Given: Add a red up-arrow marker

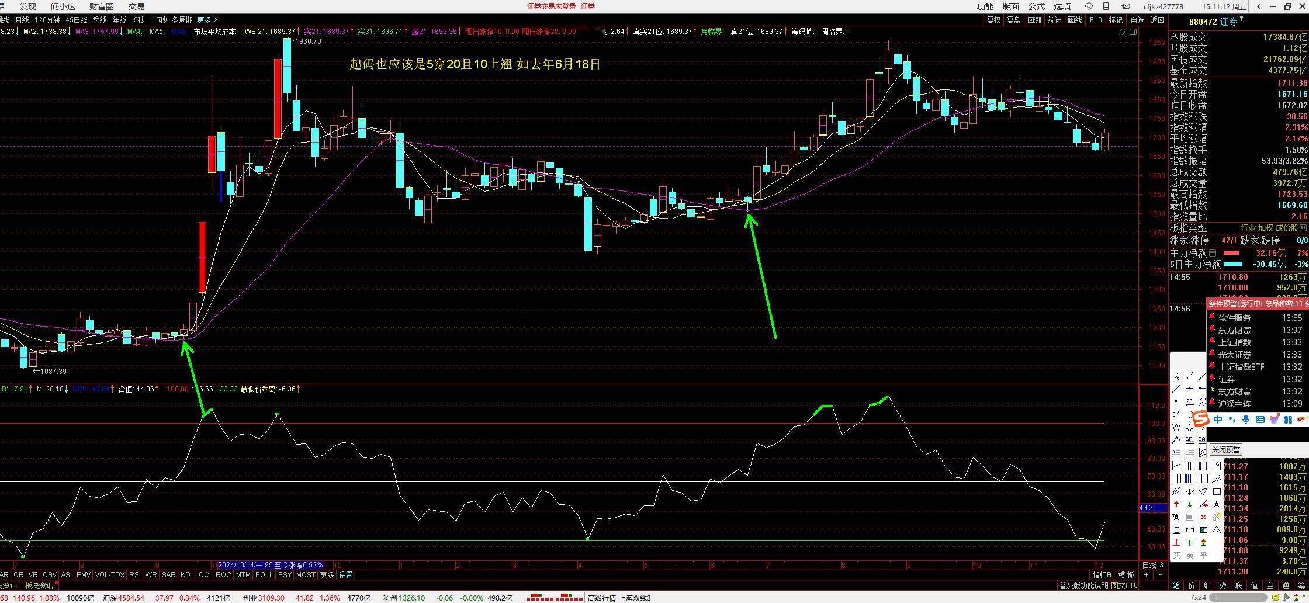Looking at the screenshot, I should click(1176, 504).
